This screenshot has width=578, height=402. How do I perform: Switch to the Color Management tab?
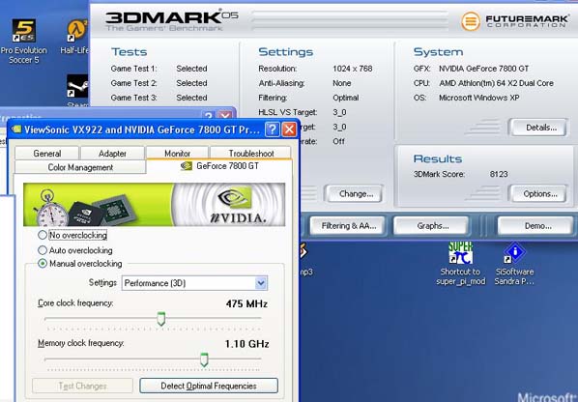click(80, 167)
